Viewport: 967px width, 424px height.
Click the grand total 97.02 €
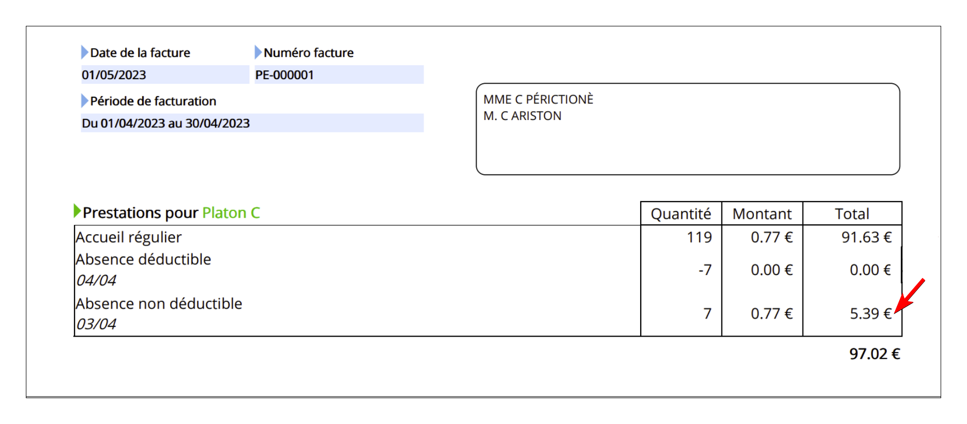pos(875,354)
